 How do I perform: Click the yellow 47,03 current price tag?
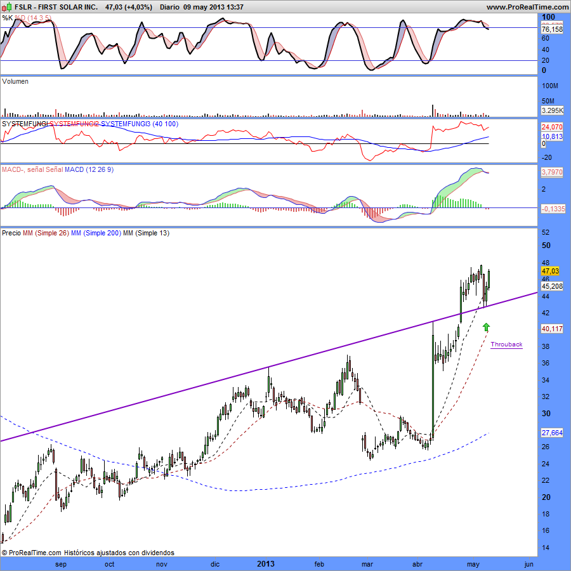[x=550, y=271]
